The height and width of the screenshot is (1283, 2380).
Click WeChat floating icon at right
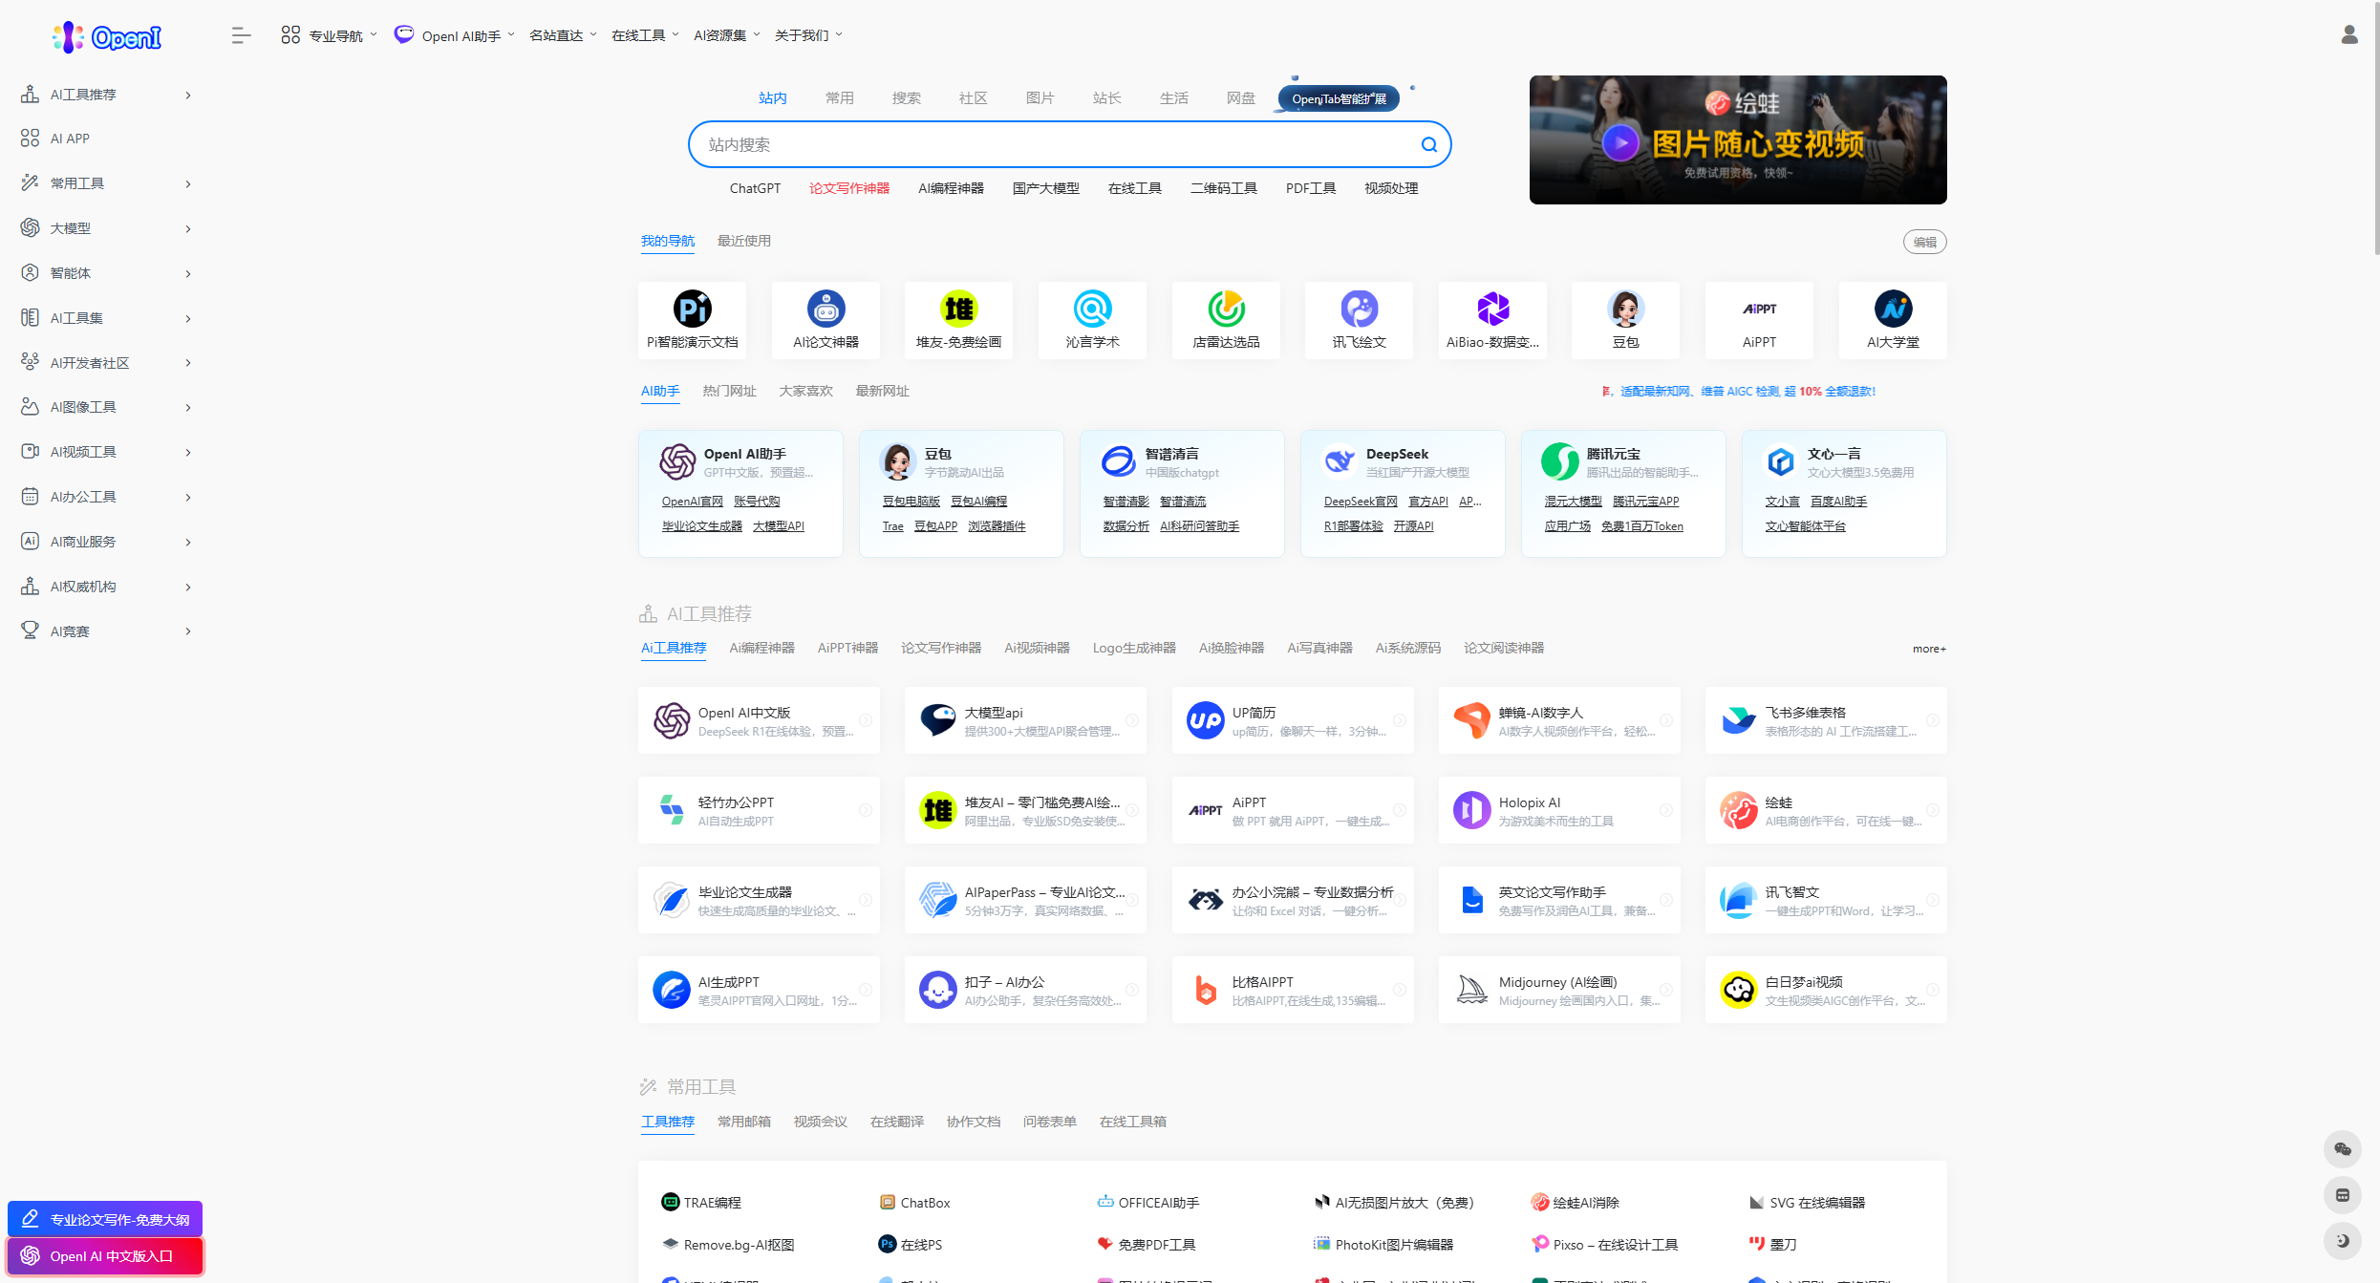[2343, 1149]
